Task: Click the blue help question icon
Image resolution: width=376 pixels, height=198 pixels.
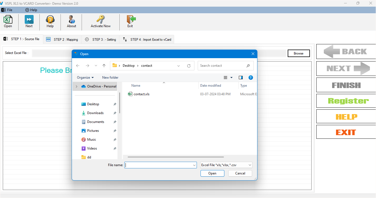Action: point(251,78)
